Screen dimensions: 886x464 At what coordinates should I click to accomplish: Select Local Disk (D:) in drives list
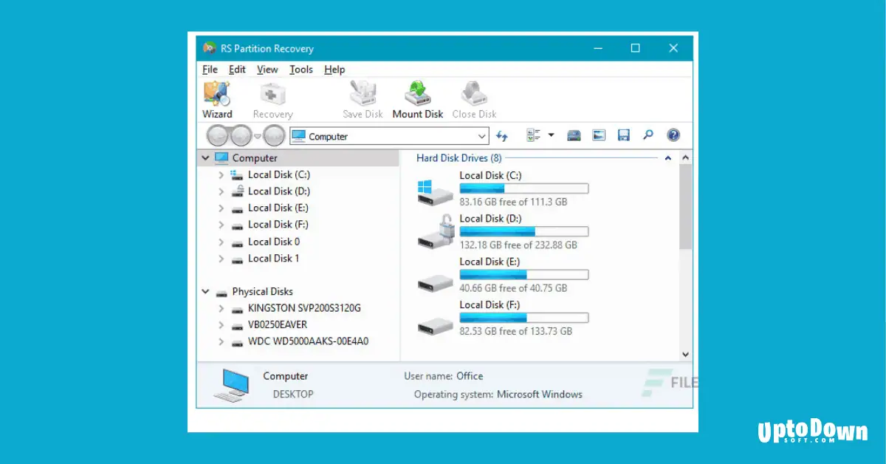pos(490,219)
